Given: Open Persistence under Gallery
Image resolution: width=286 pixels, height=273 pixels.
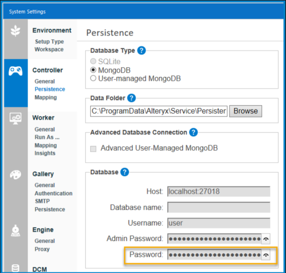Looking at the screenshot, I should coord(50,209).
